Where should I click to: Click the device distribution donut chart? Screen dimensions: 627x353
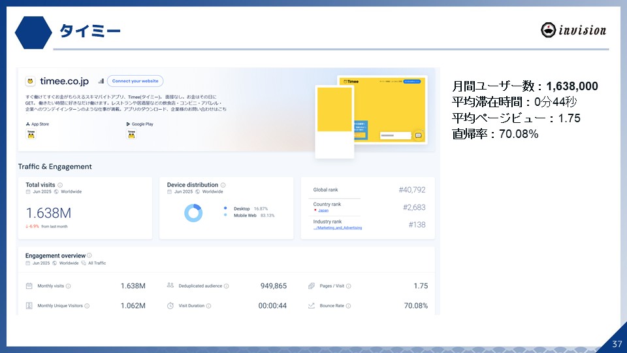tap(193, 213)
